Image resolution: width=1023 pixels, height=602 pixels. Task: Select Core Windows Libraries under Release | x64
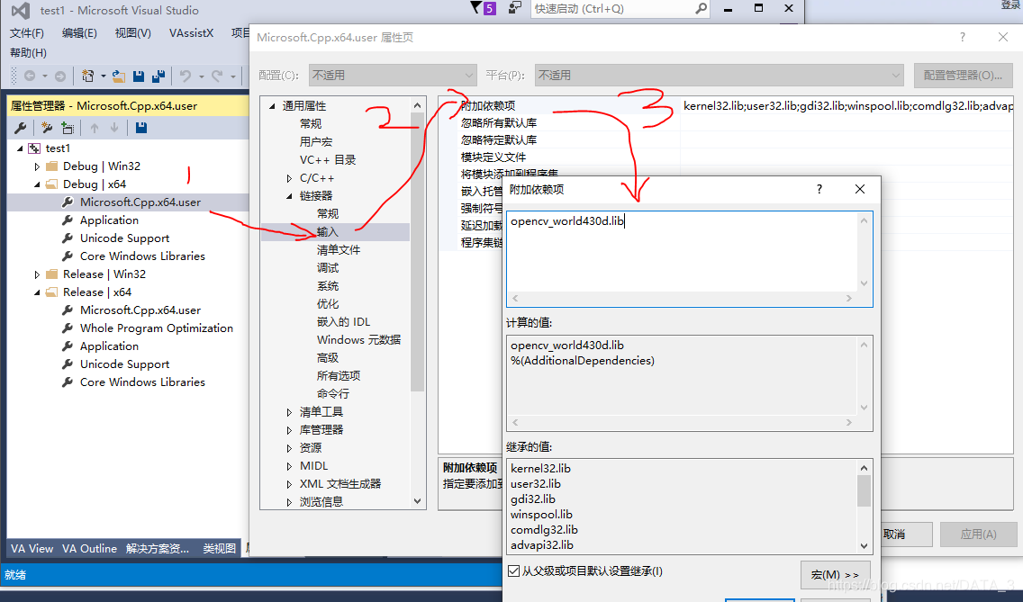coord(142,382)
